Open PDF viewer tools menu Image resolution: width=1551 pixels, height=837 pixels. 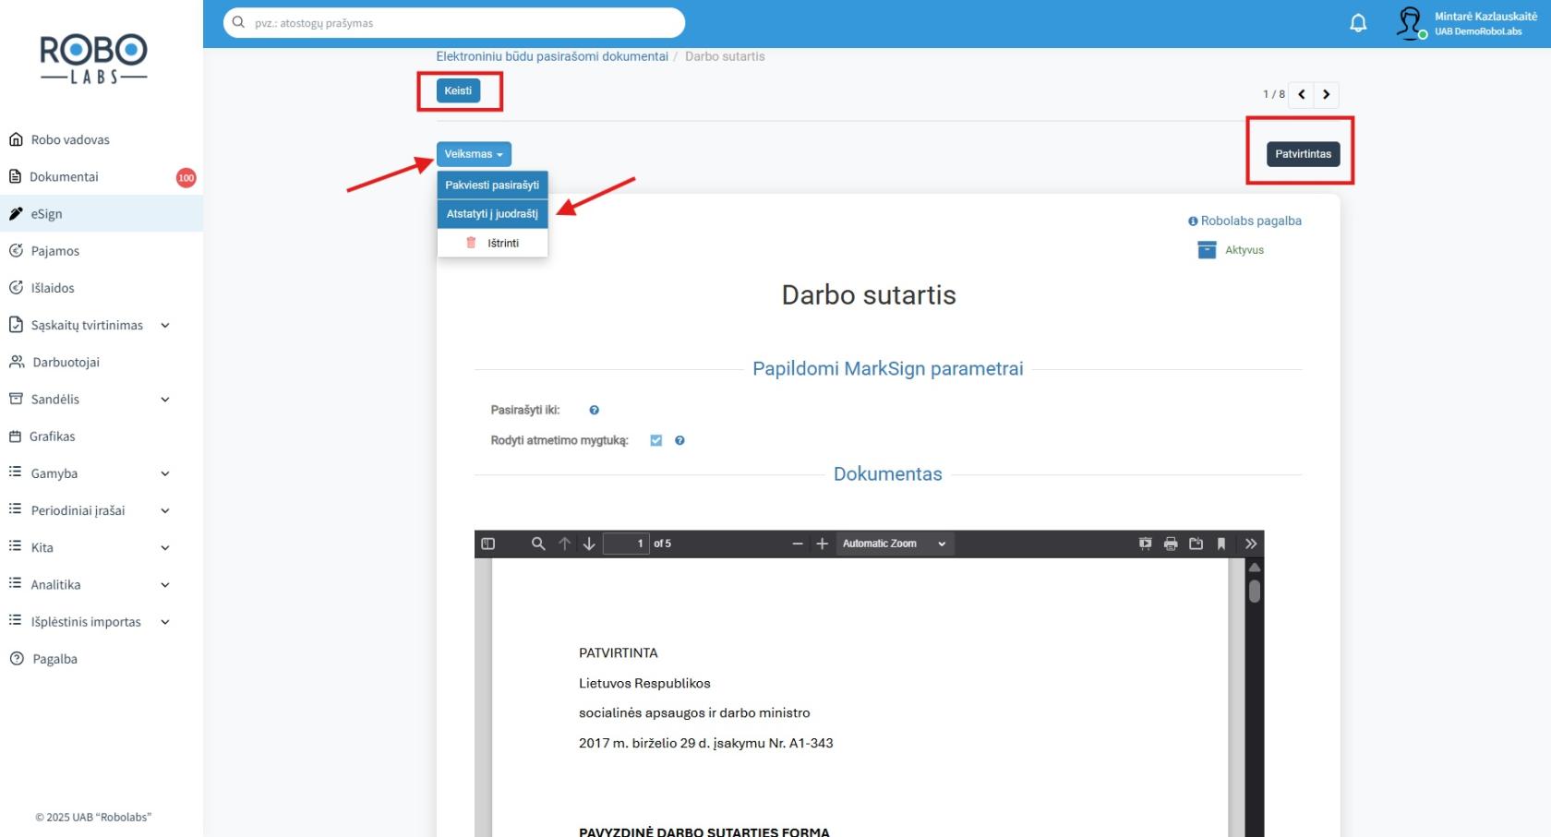coord(1251,544)
